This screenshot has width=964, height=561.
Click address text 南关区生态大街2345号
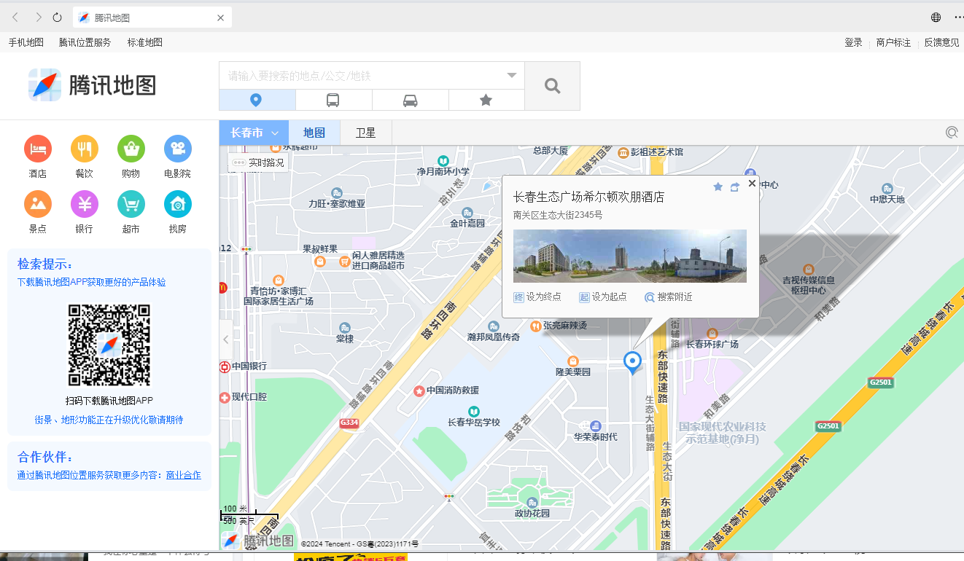click(x=558, y=215)
